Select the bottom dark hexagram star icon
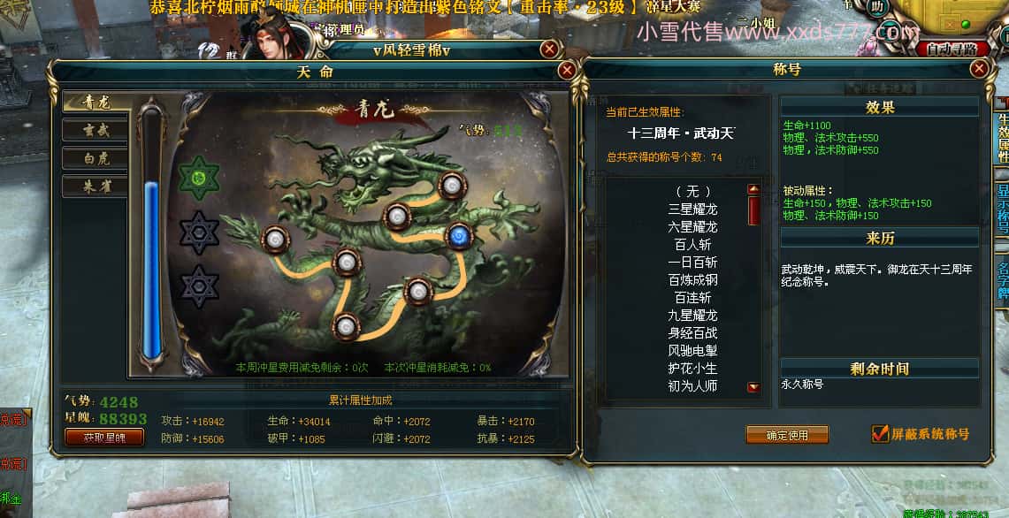The image size is (1009, 518). pos(199,286)
